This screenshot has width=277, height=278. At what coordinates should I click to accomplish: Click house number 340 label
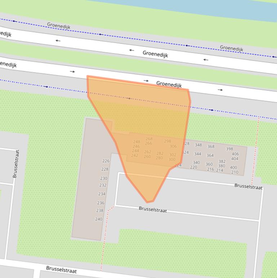196,162
